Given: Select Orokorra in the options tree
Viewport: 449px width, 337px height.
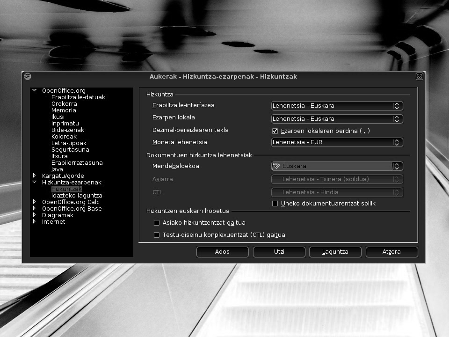Looking at the screenshot, I should [x=64, y=104].
